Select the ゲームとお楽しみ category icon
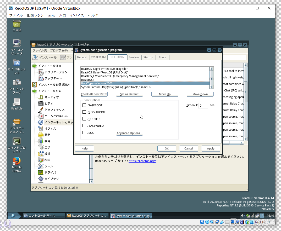This screenshot has height=231, width=281. click(x=41, y=116)
